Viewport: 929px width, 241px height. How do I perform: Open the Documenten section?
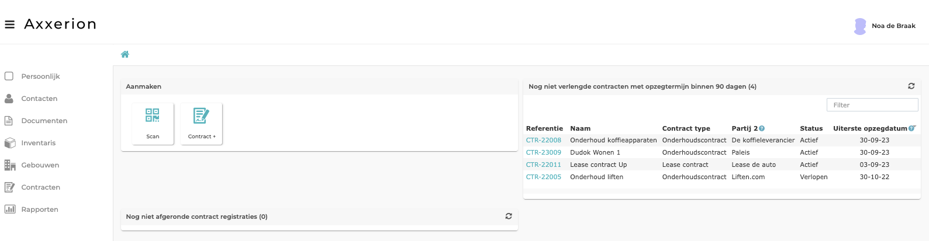tap(44, 121)
